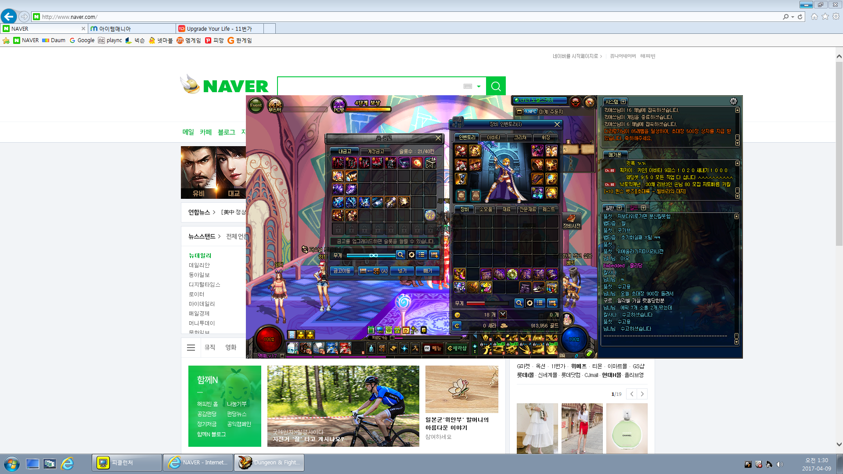
Task: Click 금고이동 button
Action: click(x=342, y=271)
